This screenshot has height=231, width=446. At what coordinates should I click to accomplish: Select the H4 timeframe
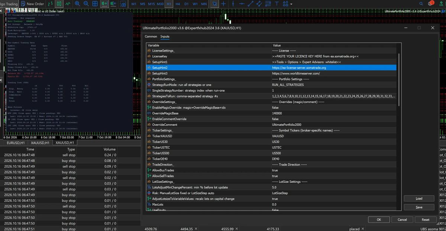pyautogui.click(x=178, y=4)
